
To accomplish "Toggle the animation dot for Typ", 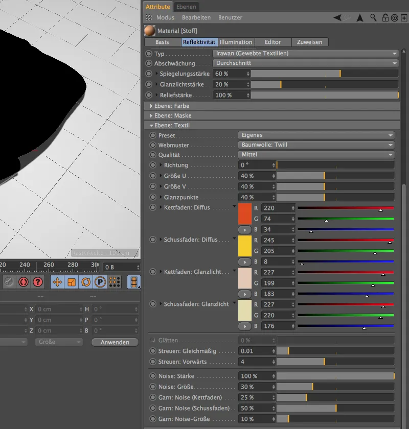I will (148, 54).
